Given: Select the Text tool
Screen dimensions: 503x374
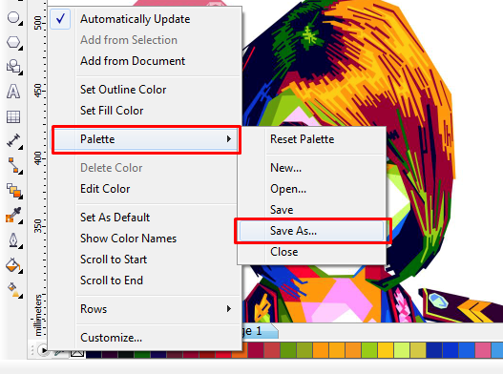Looking at the screenshot, I should click(13, 92).
